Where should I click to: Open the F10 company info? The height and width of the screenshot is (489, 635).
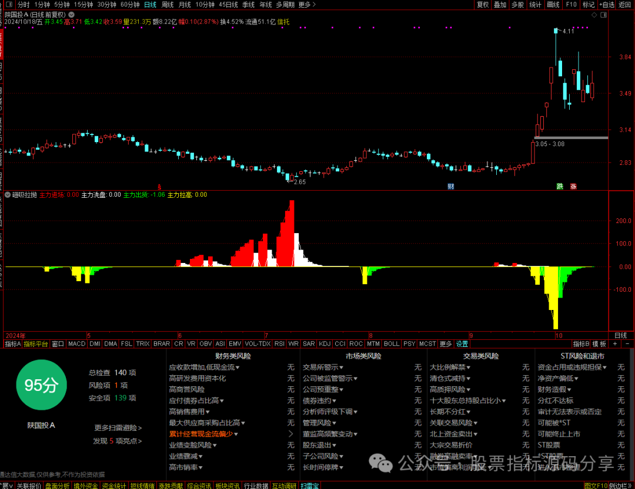571,5
